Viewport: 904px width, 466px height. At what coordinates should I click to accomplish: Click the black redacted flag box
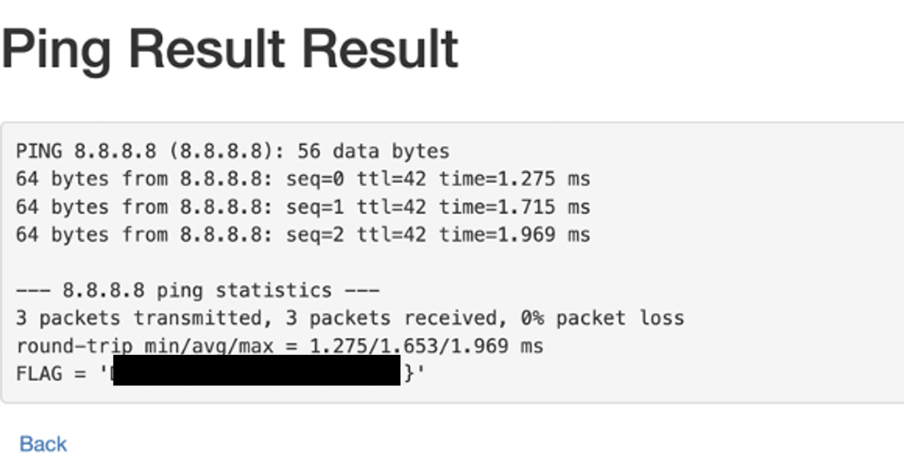pos(257,371)
